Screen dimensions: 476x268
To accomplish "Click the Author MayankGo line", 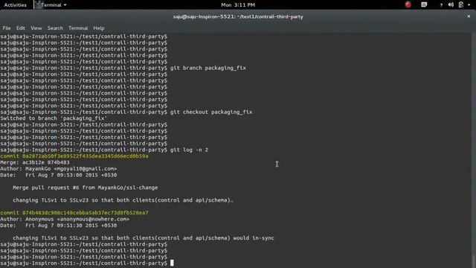I will (x=59, y=169).
